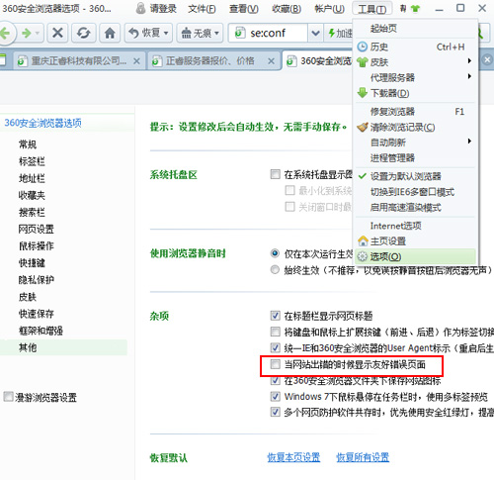The width and height of the screenshot is (494, 480).
Task: Click the round close button at tab bar end
Action: (x=487, y=59)
